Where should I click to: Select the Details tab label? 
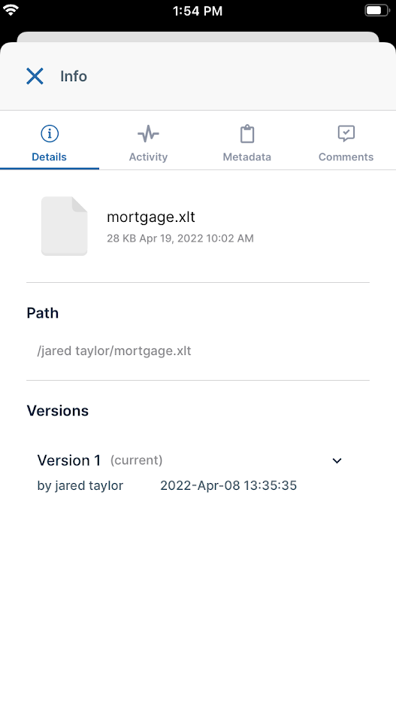pos(50,157)
